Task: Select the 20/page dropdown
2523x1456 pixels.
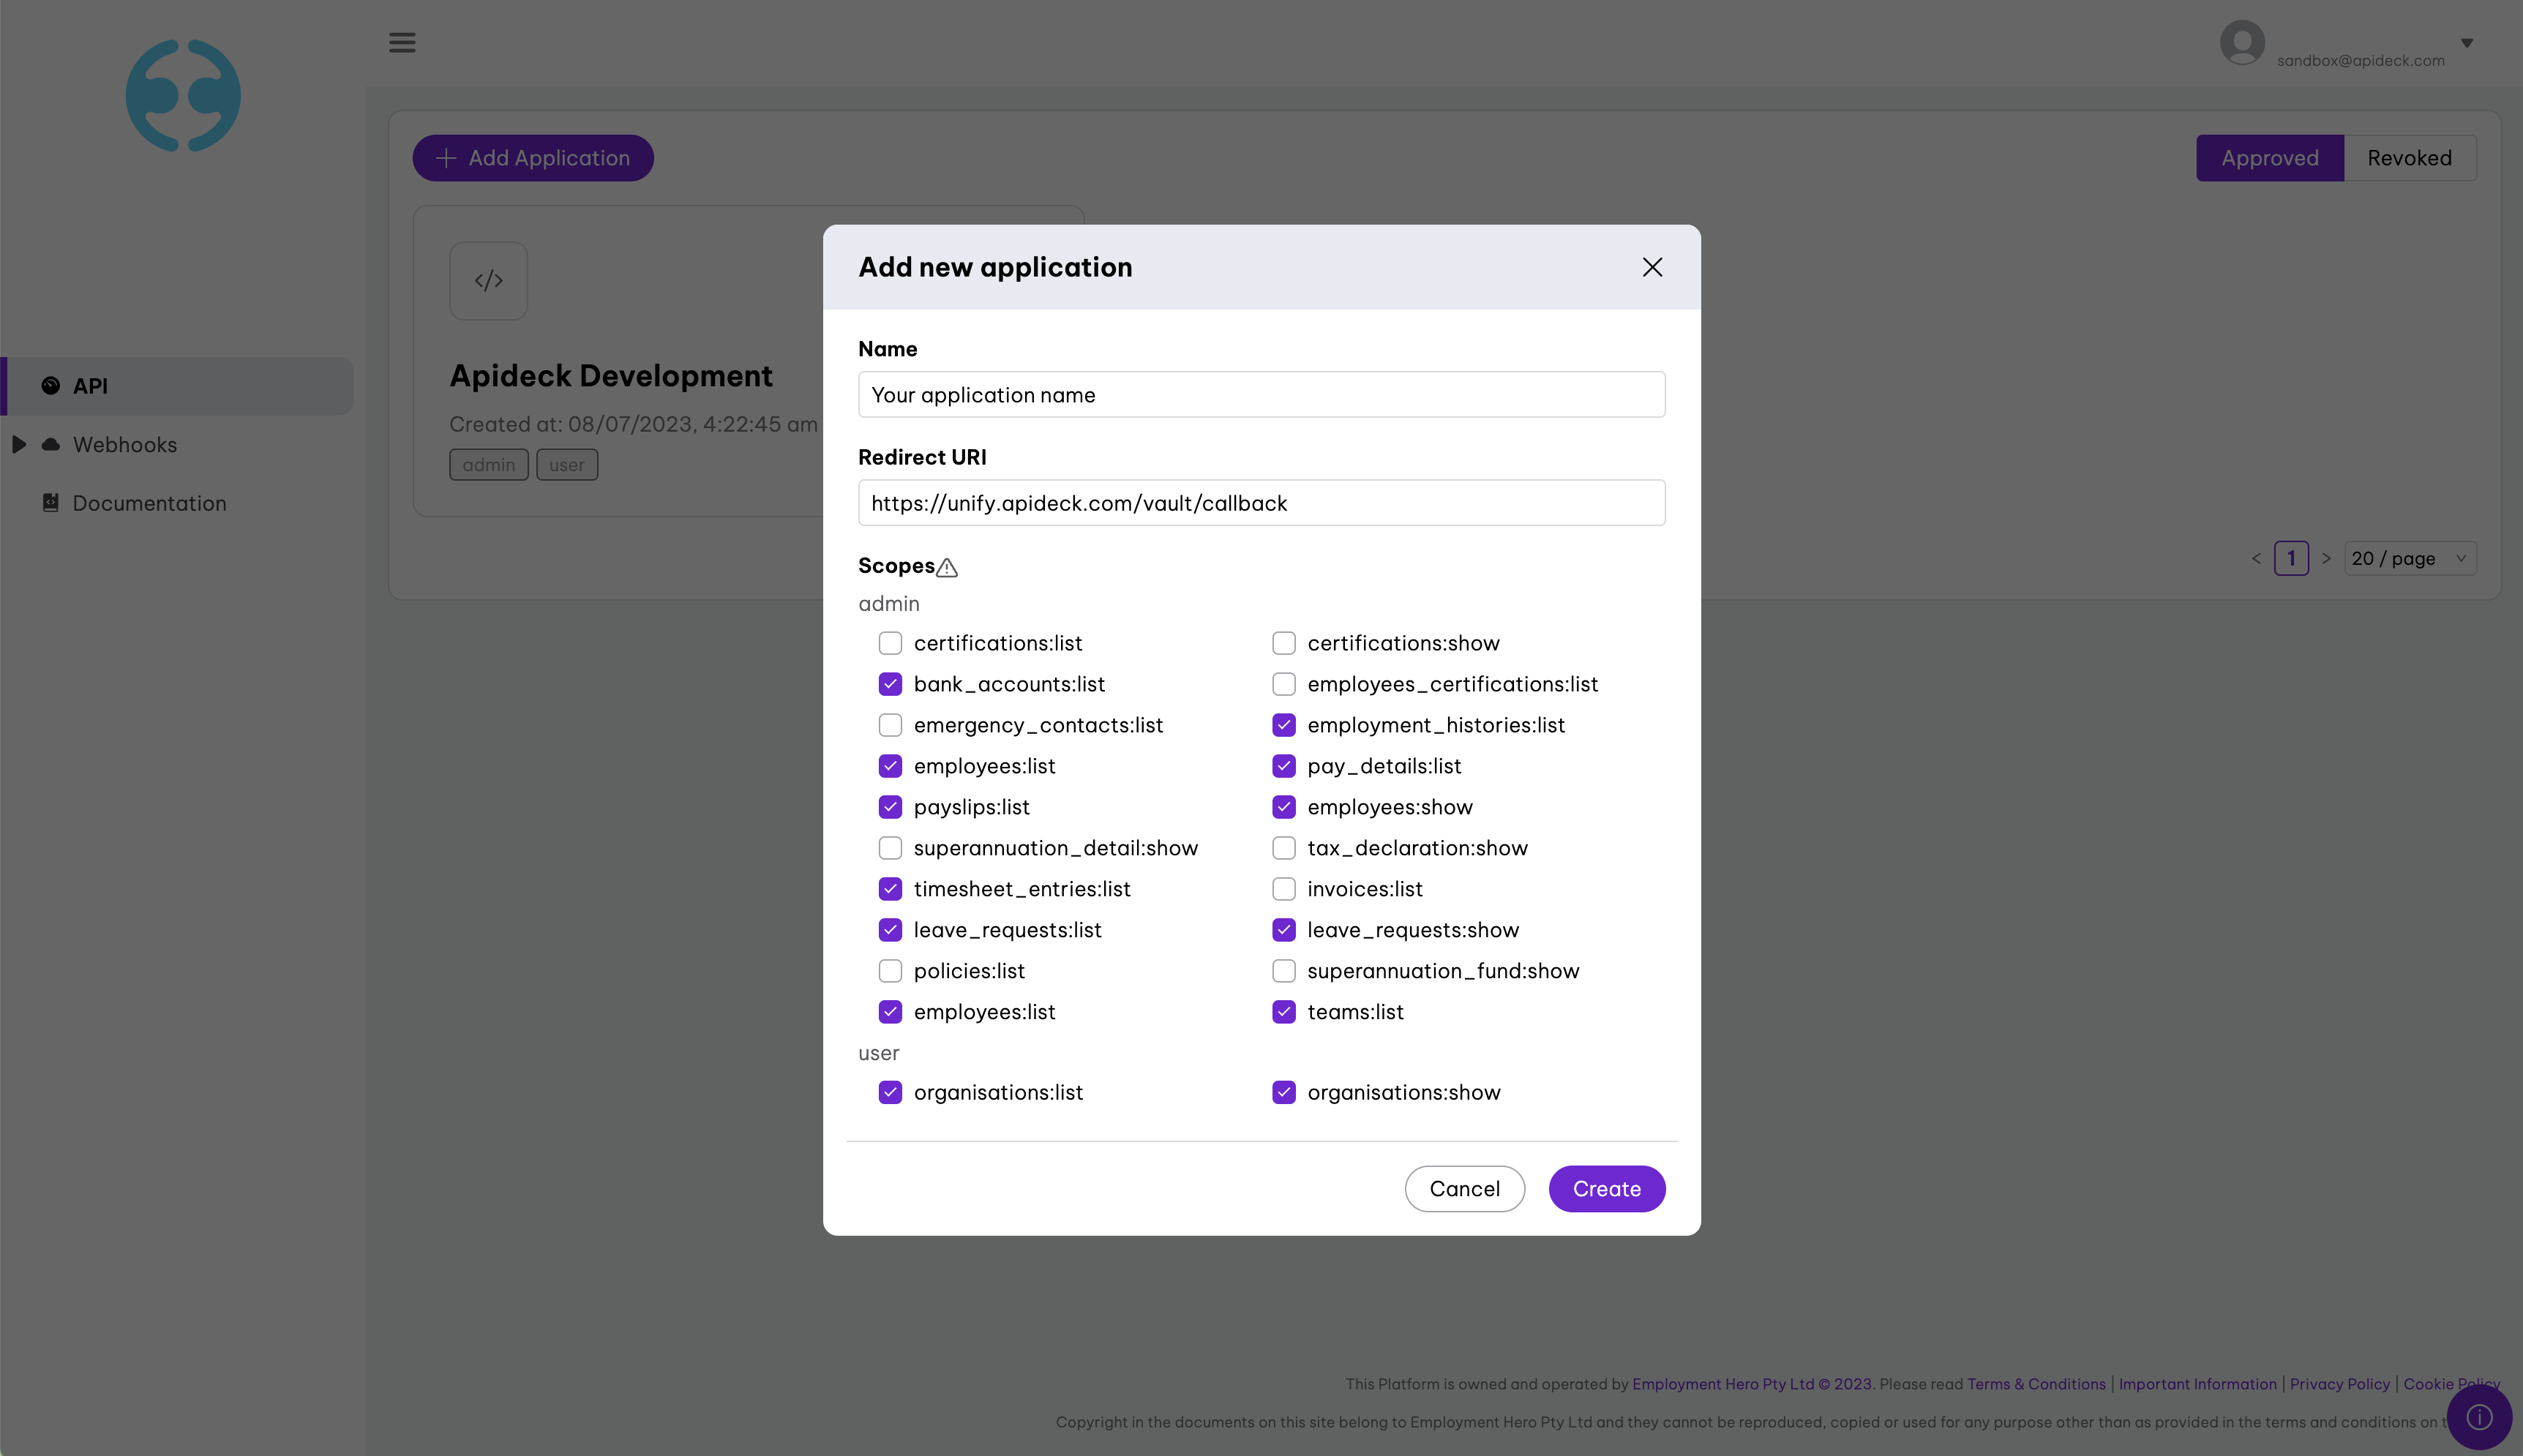Action: (2410, 558)
